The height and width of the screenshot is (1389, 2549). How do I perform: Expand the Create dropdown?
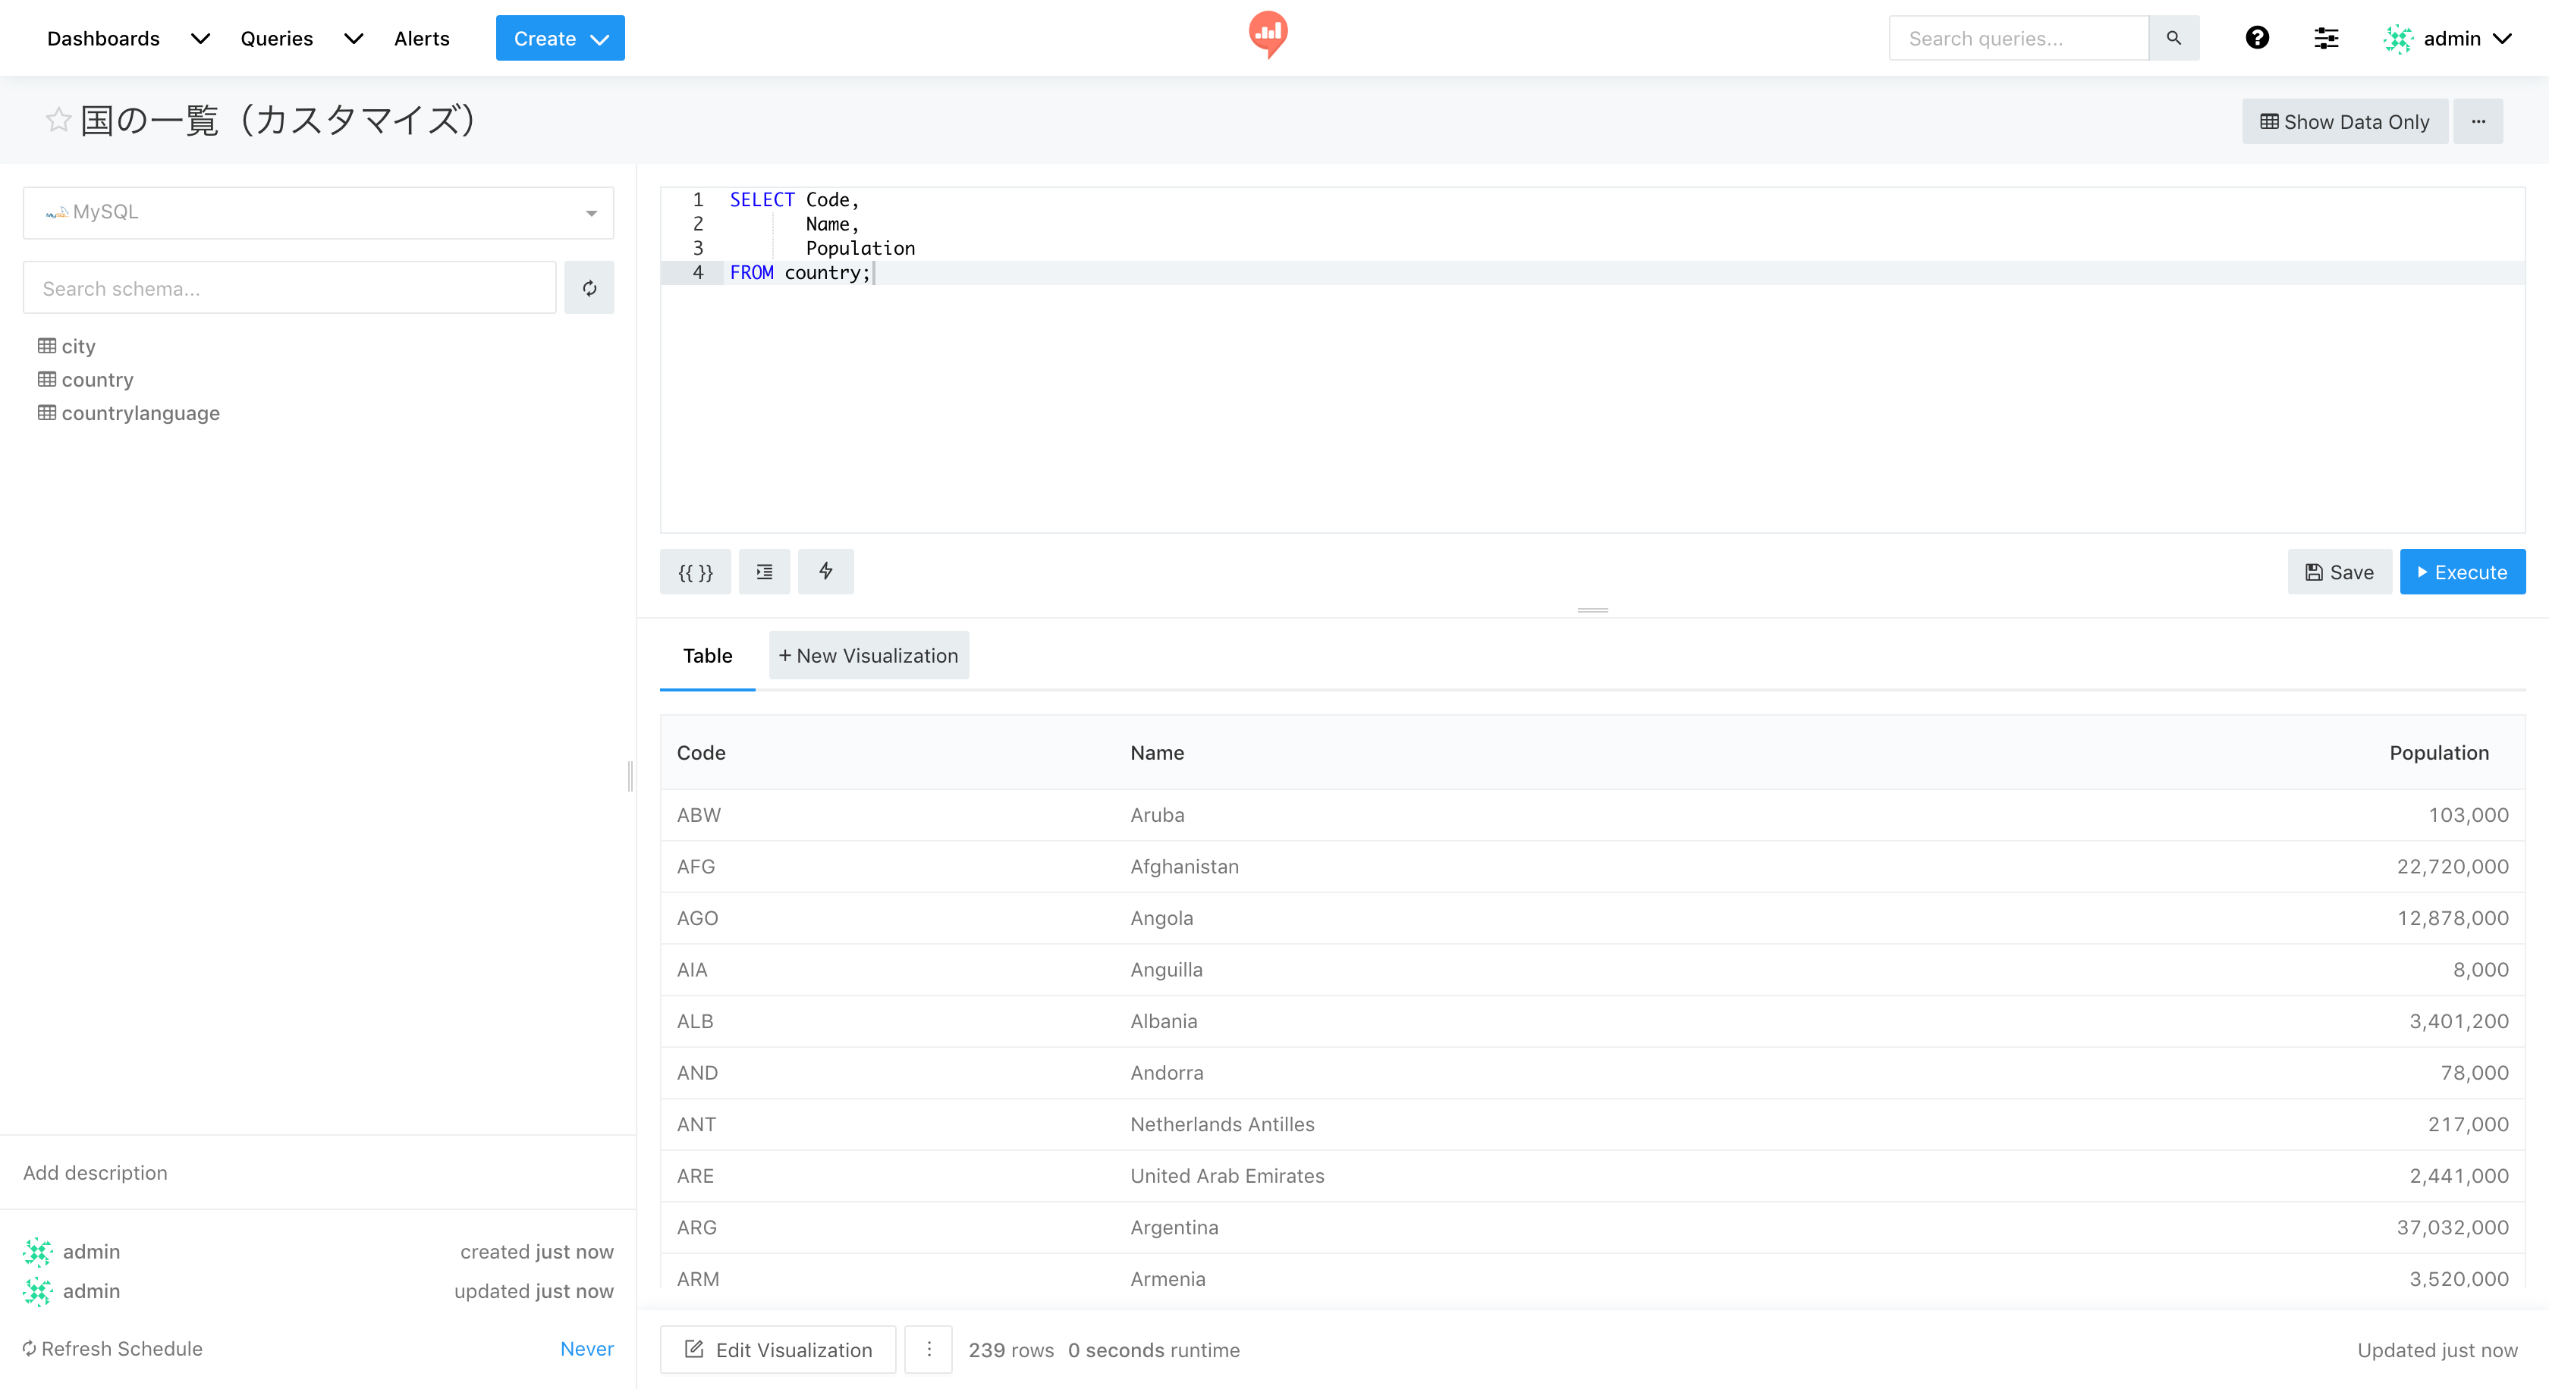pyautogui.click(x=560, y=38)
